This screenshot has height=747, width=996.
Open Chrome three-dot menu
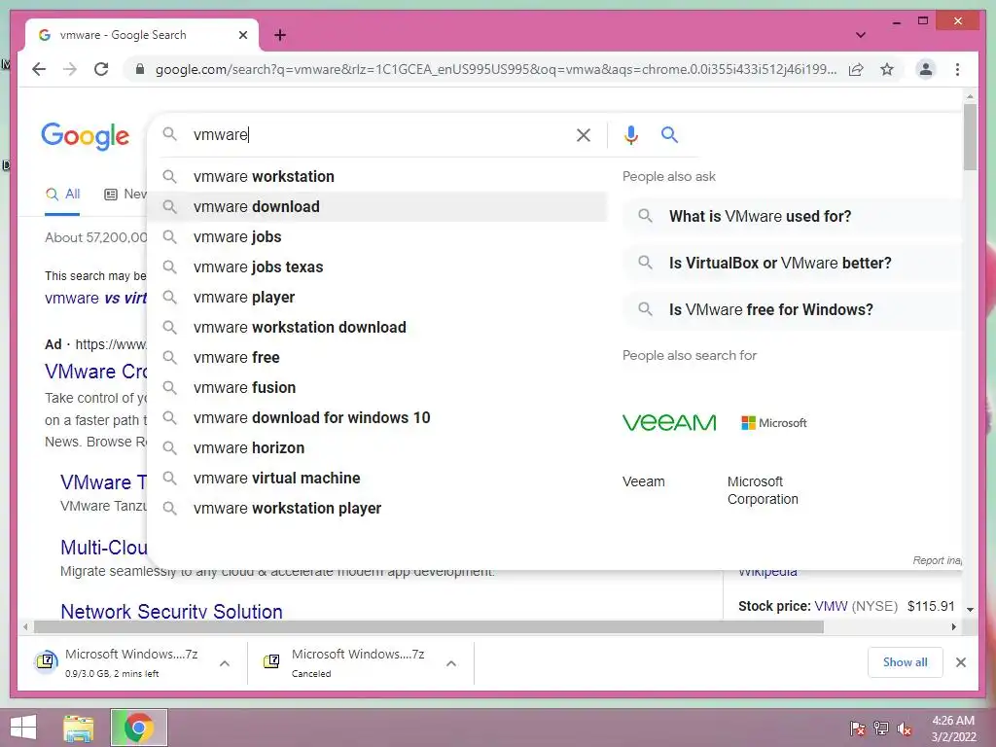(957, 69)
